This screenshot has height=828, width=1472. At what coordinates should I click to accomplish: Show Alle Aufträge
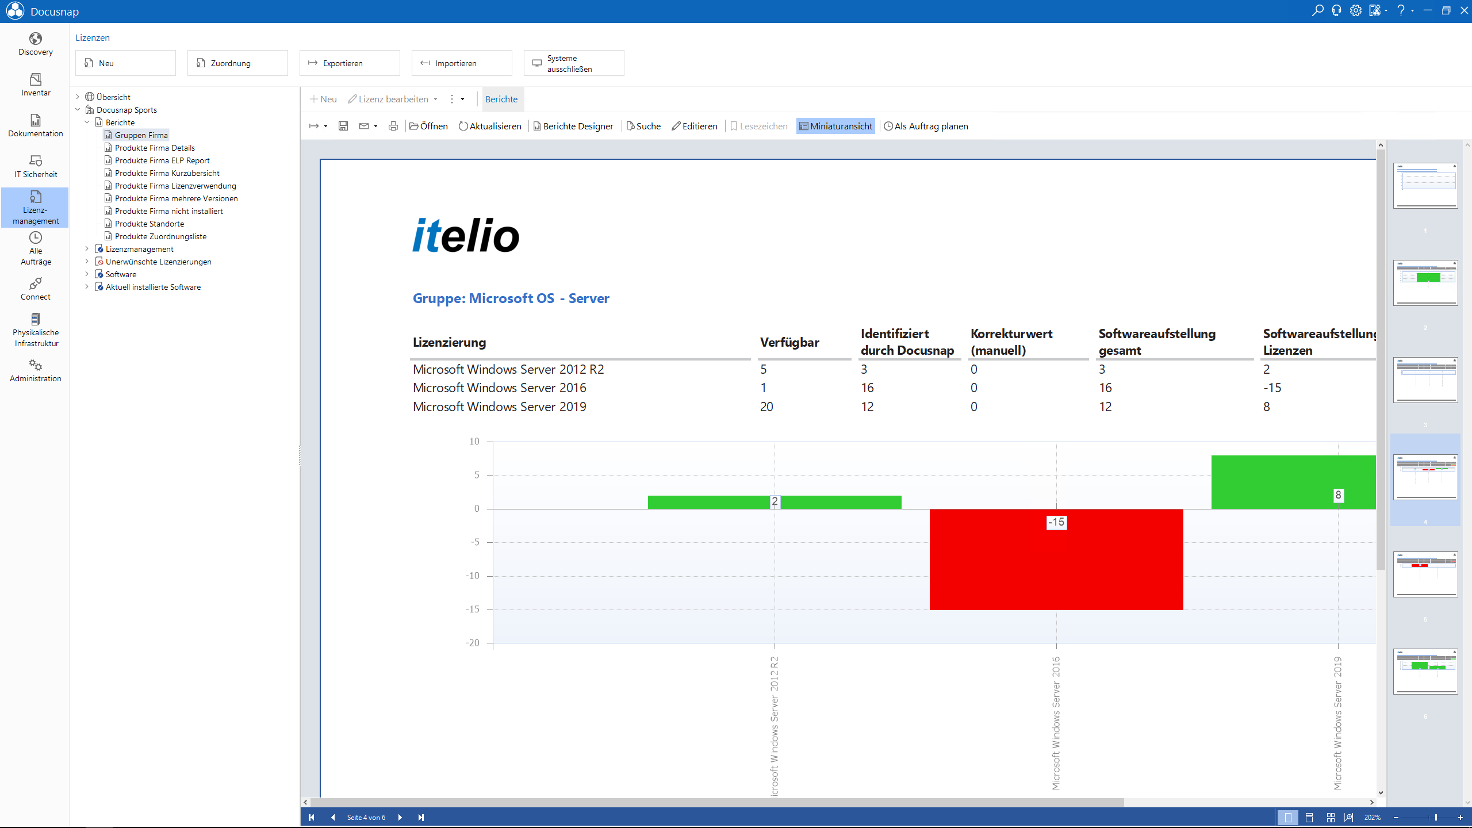[x=36, y=248]
